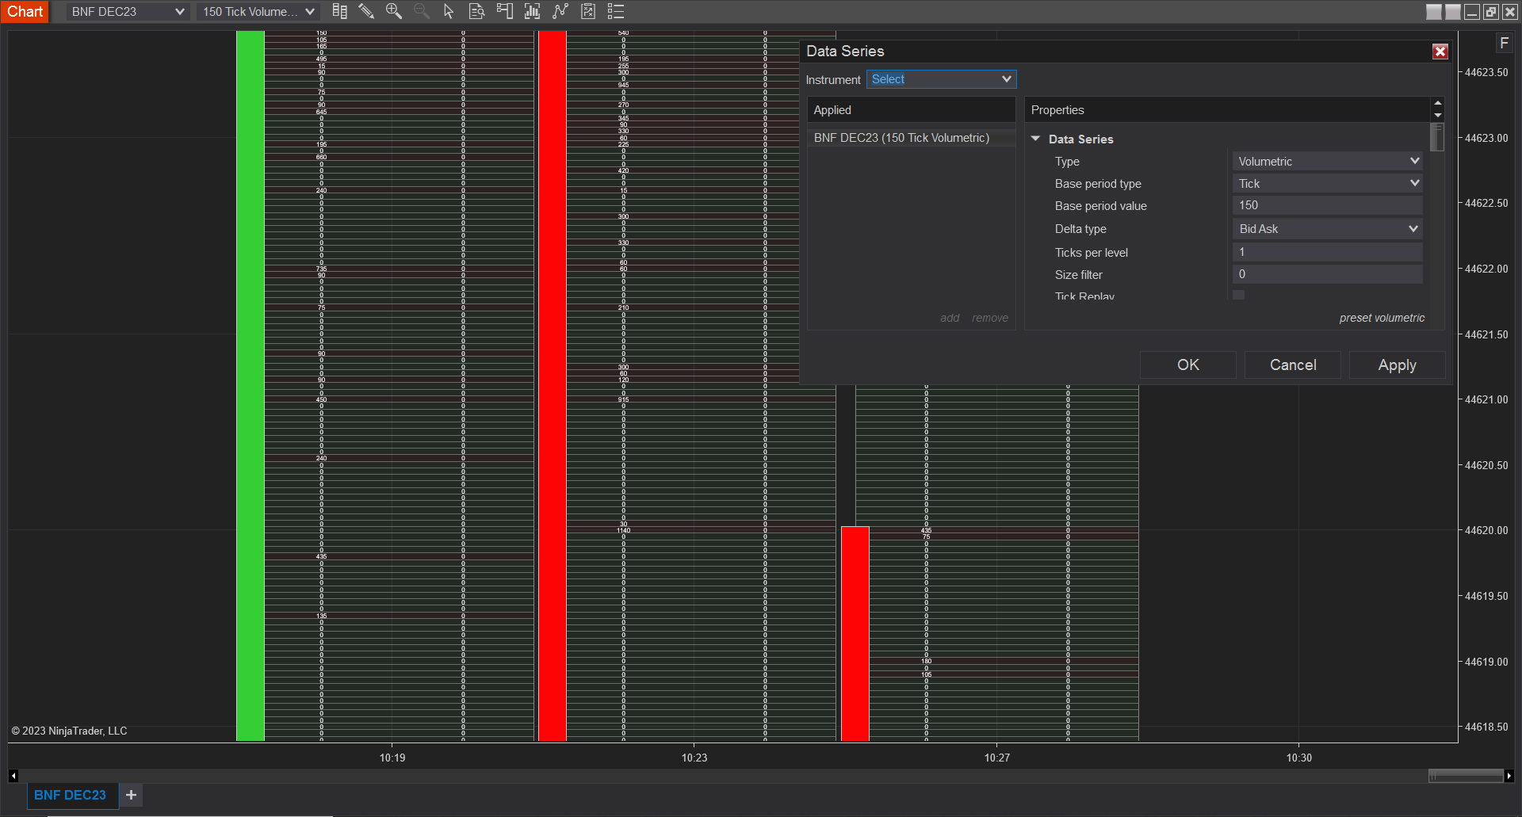Image resolution: width=1522 pixels, height=817 pixels.
Task: Collapse the Data Series properties section
Action: click(x=1035, y=139)
